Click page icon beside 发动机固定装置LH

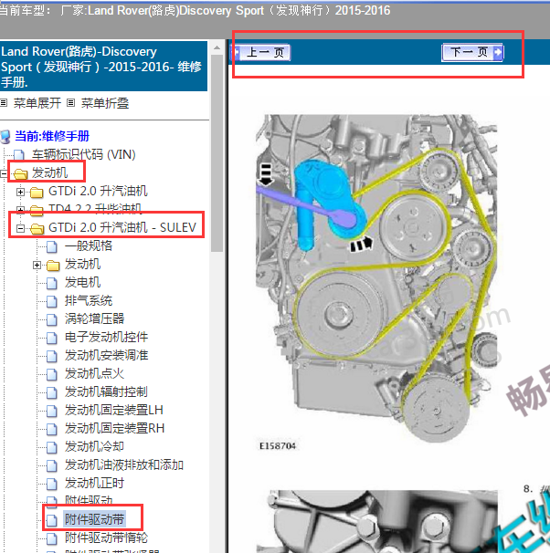pos(52,411)
